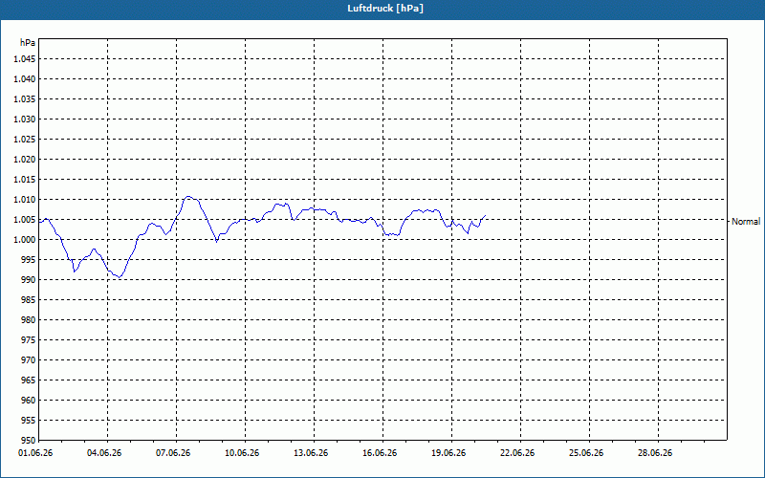Click the 04.06.26 date label

(x=104, y=453)
